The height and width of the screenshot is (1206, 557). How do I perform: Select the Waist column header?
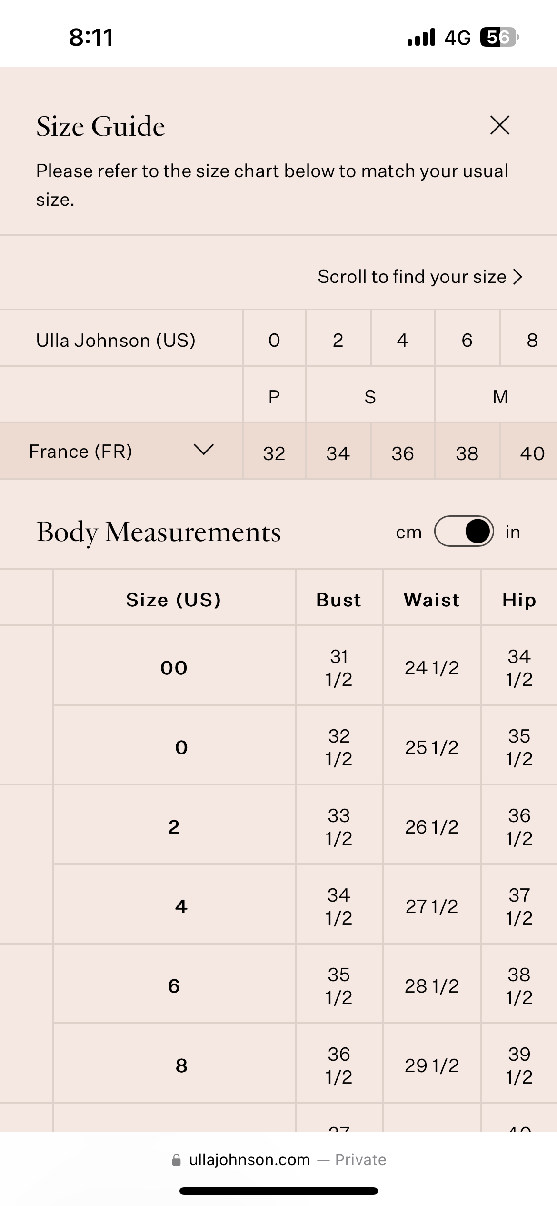point(432,600)
